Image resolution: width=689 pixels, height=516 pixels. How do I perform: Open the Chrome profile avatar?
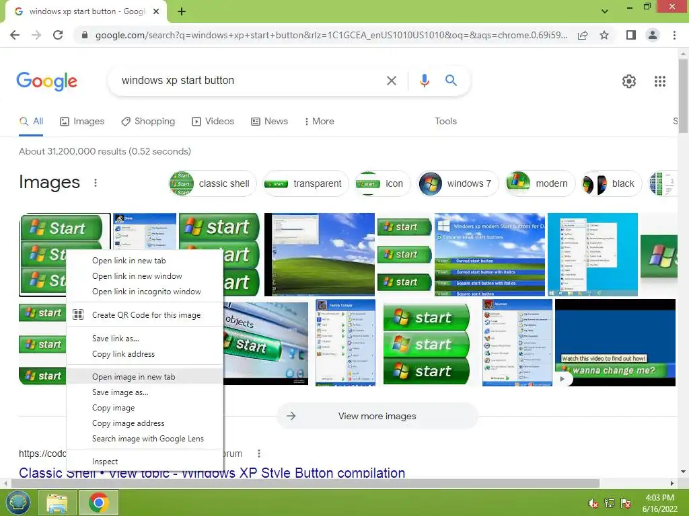pyautogui.click(x=653, y=35)
